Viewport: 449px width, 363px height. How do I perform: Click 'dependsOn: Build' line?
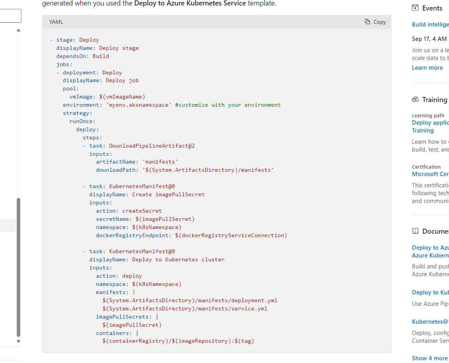(82, 56)
